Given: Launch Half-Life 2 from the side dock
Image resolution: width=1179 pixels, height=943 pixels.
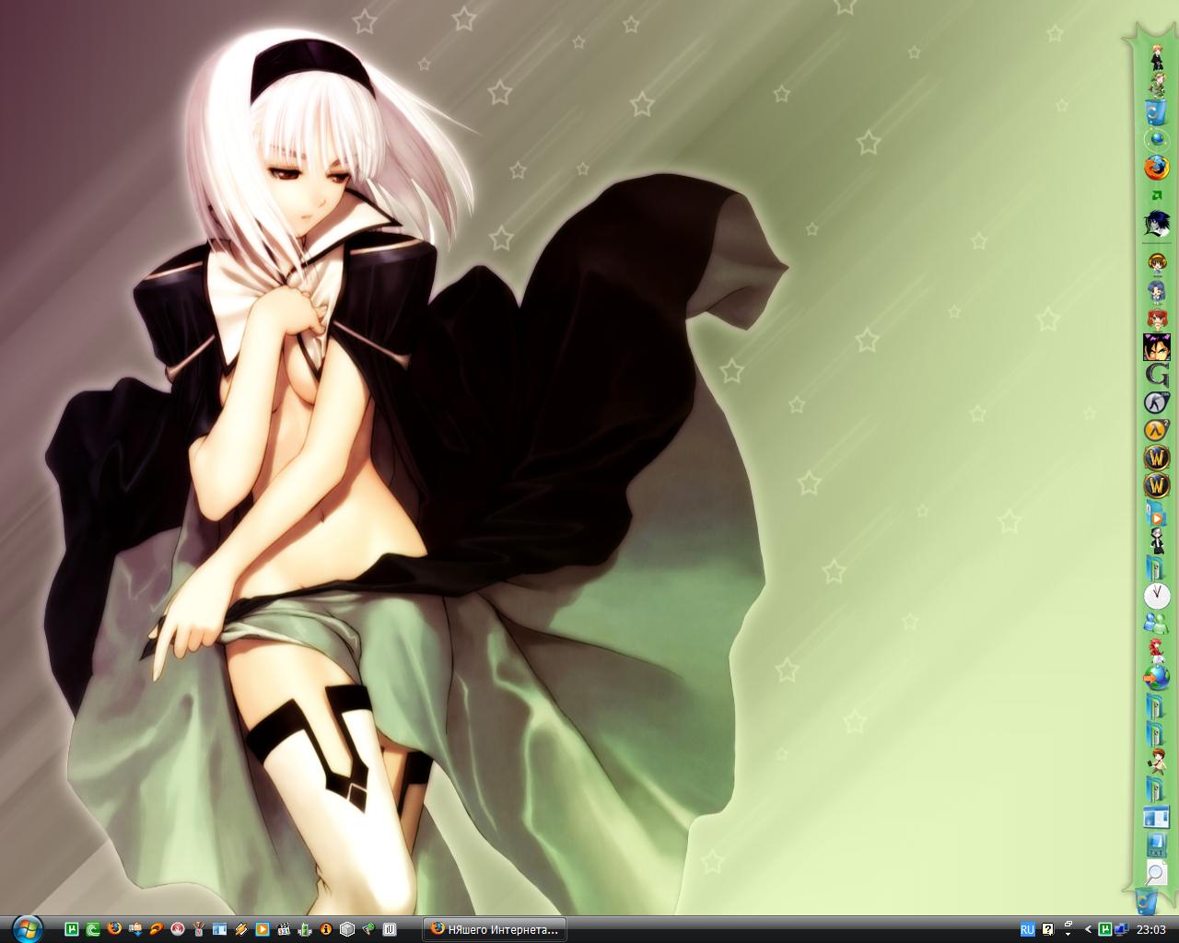Looking at the screenshot, I should tap(1157, 430).
